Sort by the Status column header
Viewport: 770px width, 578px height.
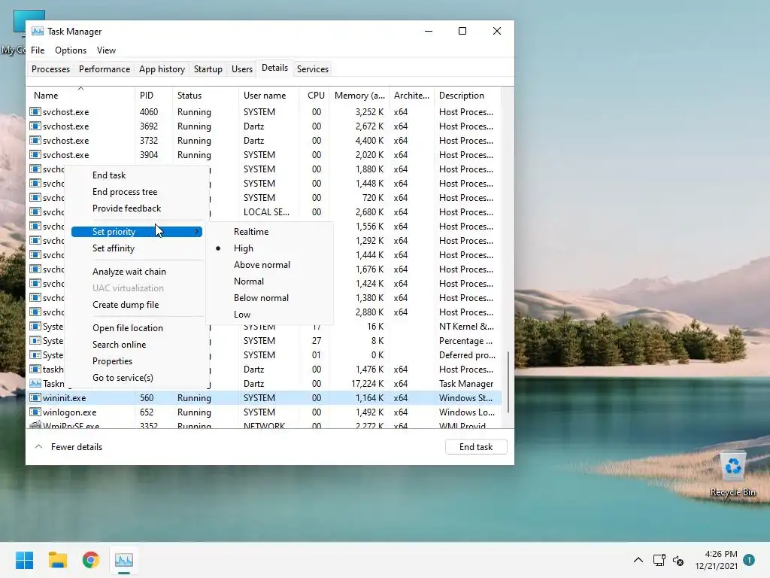click(x=205, y=96)
